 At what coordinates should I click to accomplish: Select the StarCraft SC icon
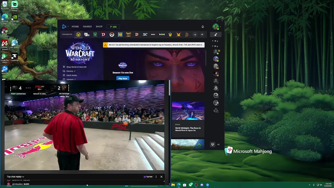[145, 34]
